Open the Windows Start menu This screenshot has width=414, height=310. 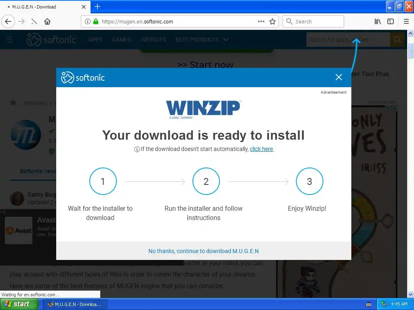click(x=19, y=304)
